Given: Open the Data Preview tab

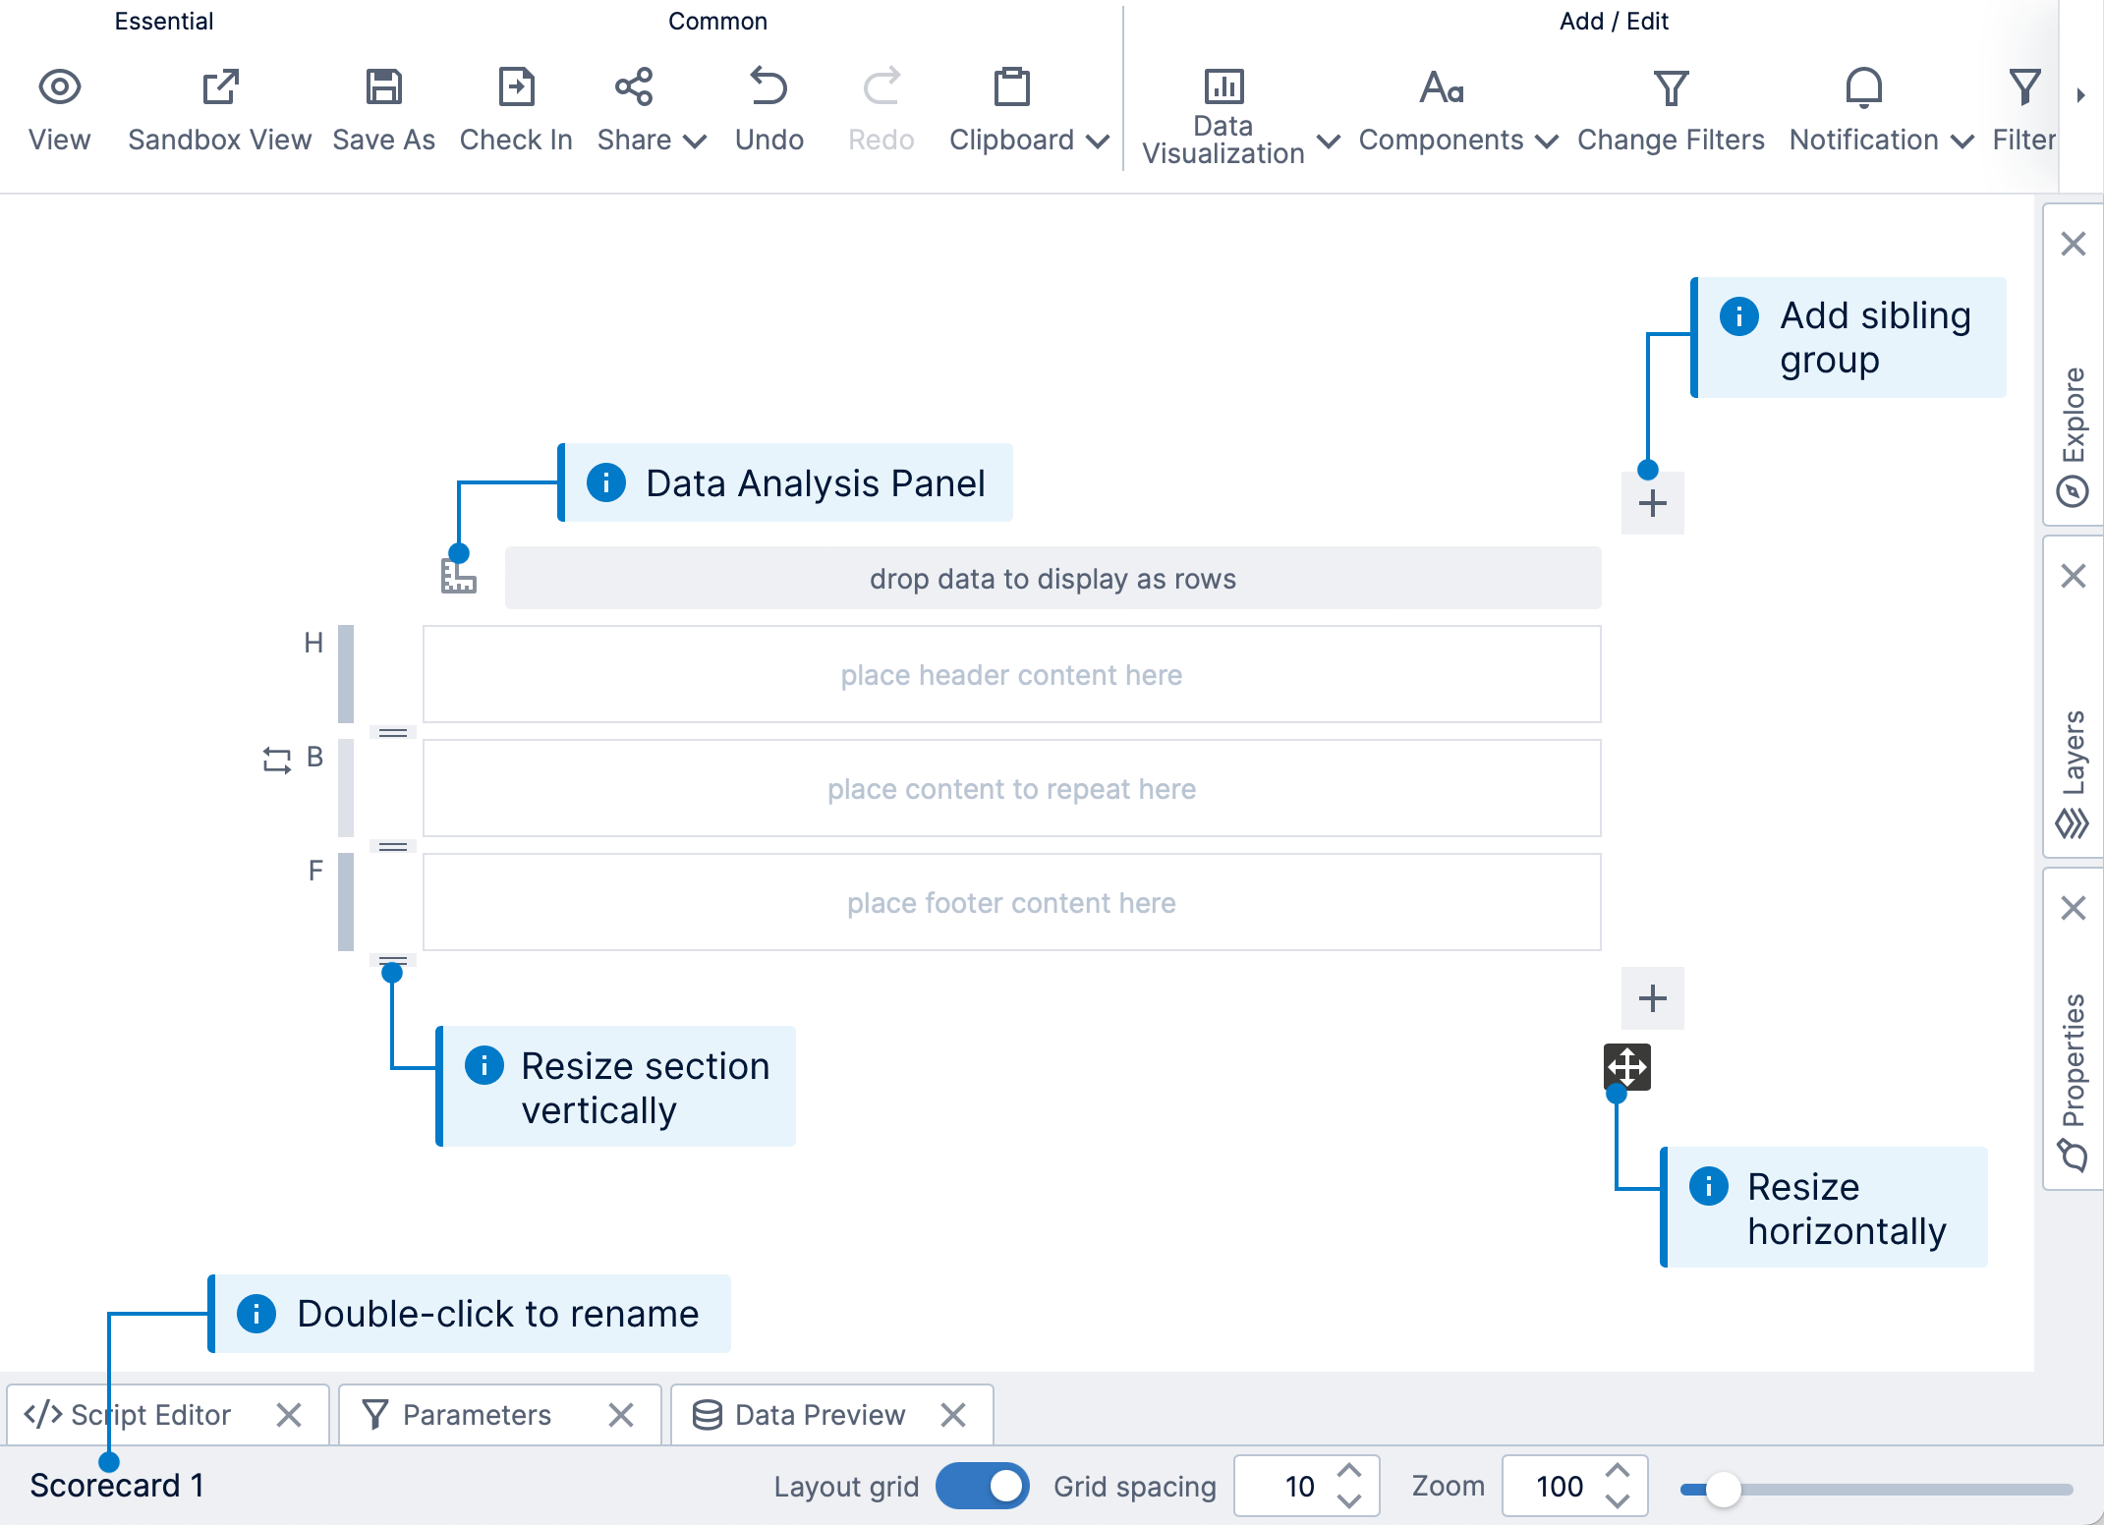Looking at the screenshot, I should pos(821,1414).
